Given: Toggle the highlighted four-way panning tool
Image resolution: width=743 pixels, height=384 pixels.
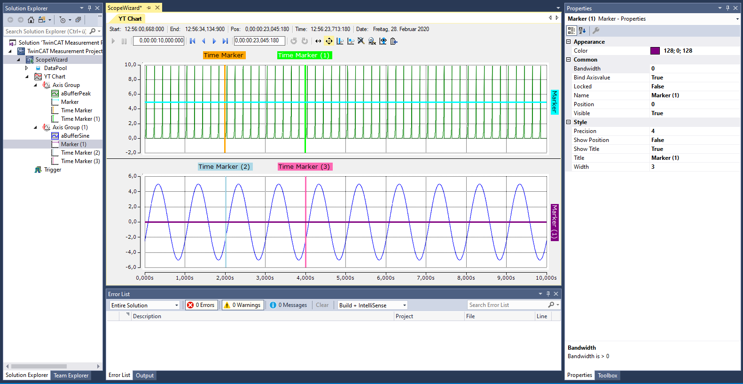Looking at the screenshot, I should (329, 41).
